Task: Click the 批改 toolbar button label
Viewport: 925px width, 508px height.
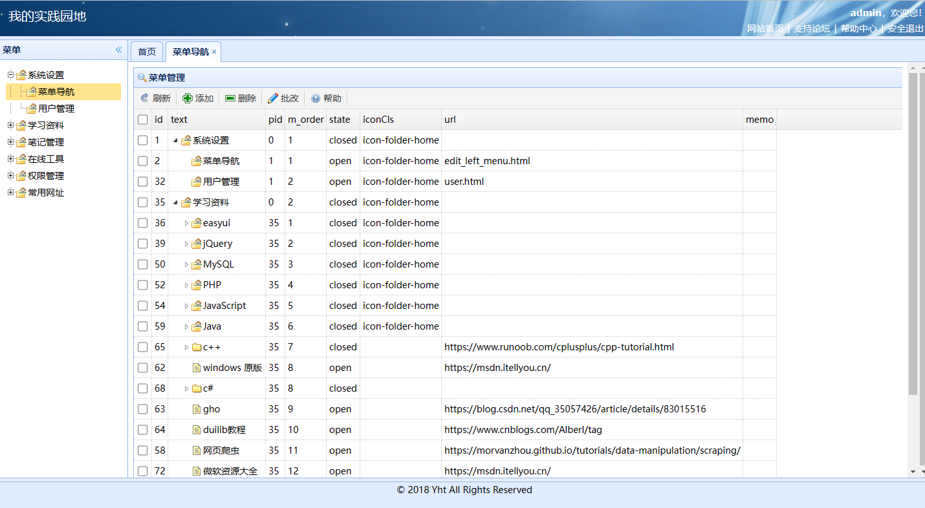Action: pyautogui.click(x=290, y=98)
